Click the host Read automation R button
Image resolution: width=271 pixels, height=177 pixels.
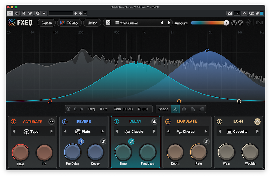point(24,13)
